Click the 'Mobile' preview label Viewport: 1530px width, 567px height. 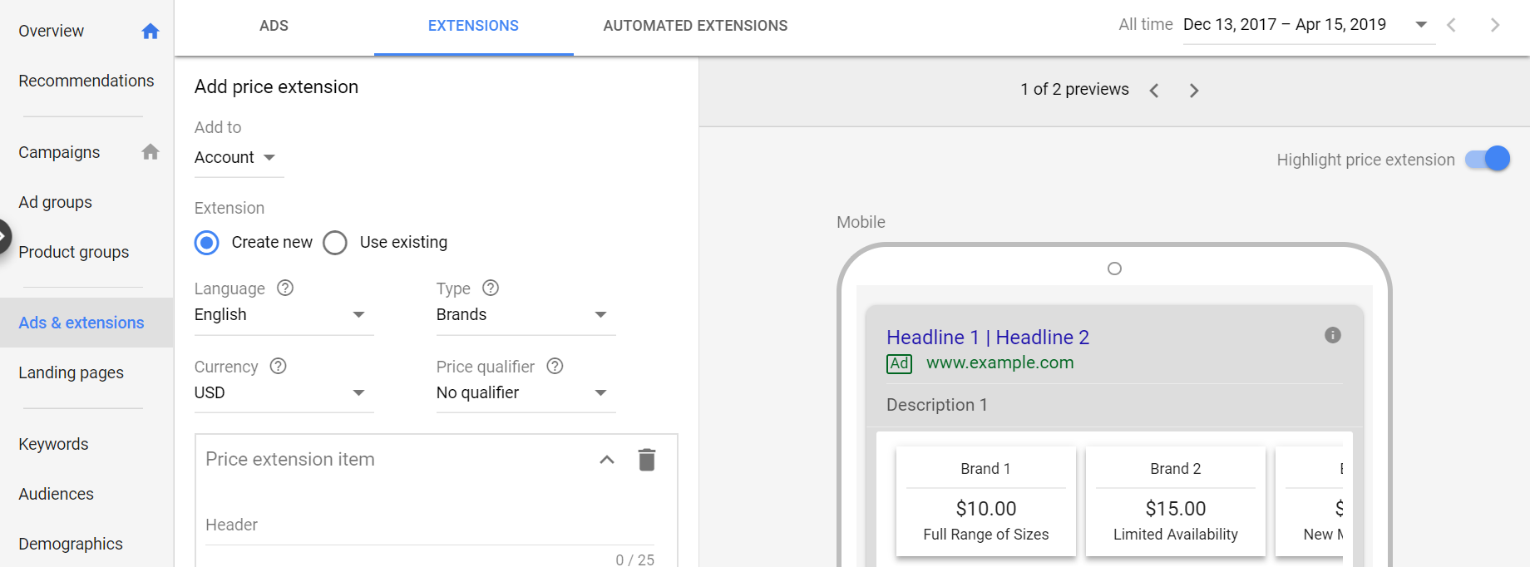click(861, 222)
